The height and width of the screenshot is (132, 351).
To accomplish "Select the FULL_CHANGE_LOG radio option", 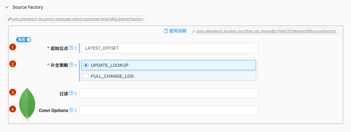I will coord(168,76).
